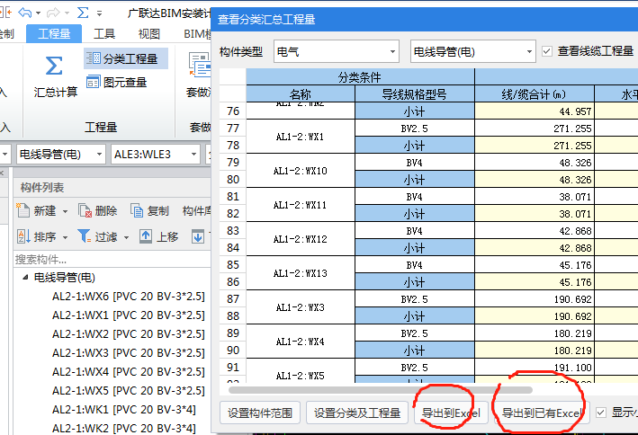
Task: Select the AL1-2:WX13 name cell
Action: coord(301,273)
